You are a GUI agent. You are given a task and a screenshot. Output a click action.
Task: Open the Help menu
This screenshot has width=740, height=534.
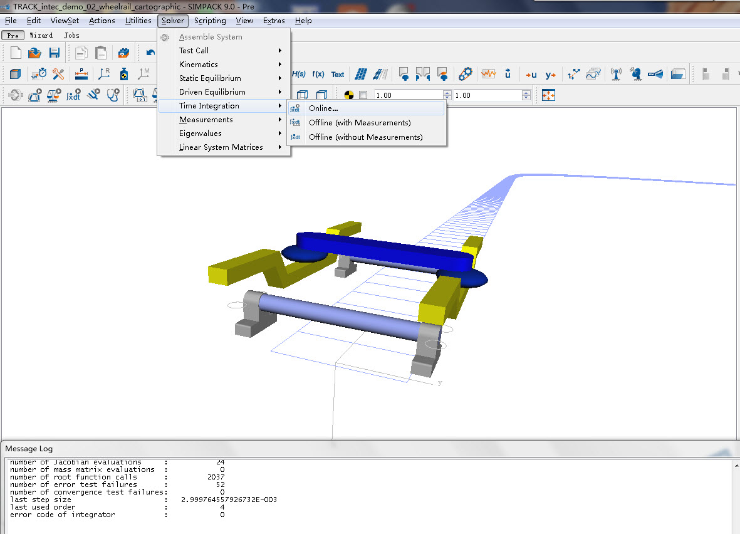[303, 21]
